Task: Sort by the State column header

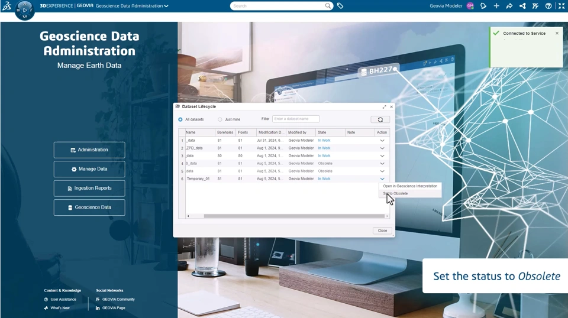Action: click(x=330, y=132)
